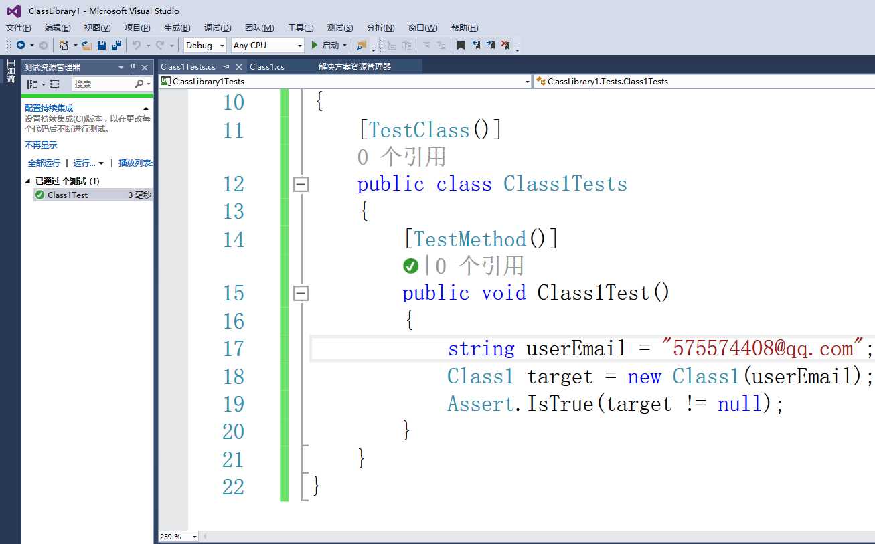
Task: Click the Find in Files toolbar icon
Action: [x=362, y=45]
